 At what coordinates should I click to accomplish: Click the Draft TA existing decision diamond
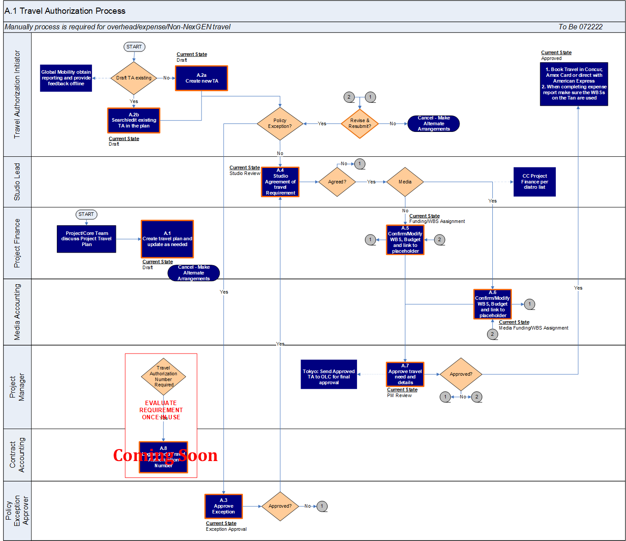point(134,78)
